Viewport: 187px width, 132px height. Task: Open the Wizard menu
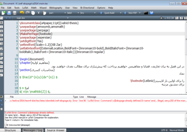(43, 8)
